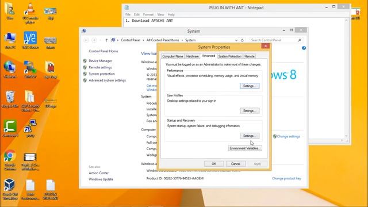This screenshot has width=368, height=207.
Task: Click the All Control Panel Items breadcrumb
Action: click(163, 40)
